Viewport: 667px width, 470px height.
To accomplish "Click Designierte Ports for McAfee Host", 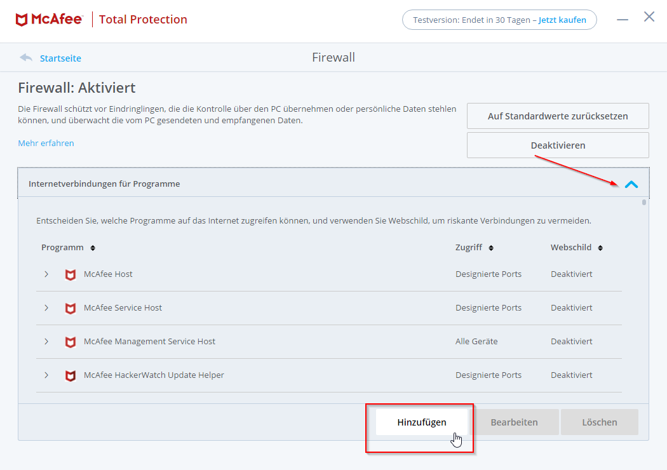I will click(x=488, y=274).
